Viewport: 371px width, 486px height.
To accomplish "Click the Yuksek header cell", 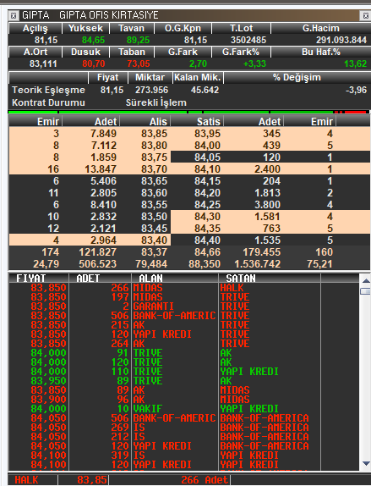I will pyautogui.click(x=85, y=28).
